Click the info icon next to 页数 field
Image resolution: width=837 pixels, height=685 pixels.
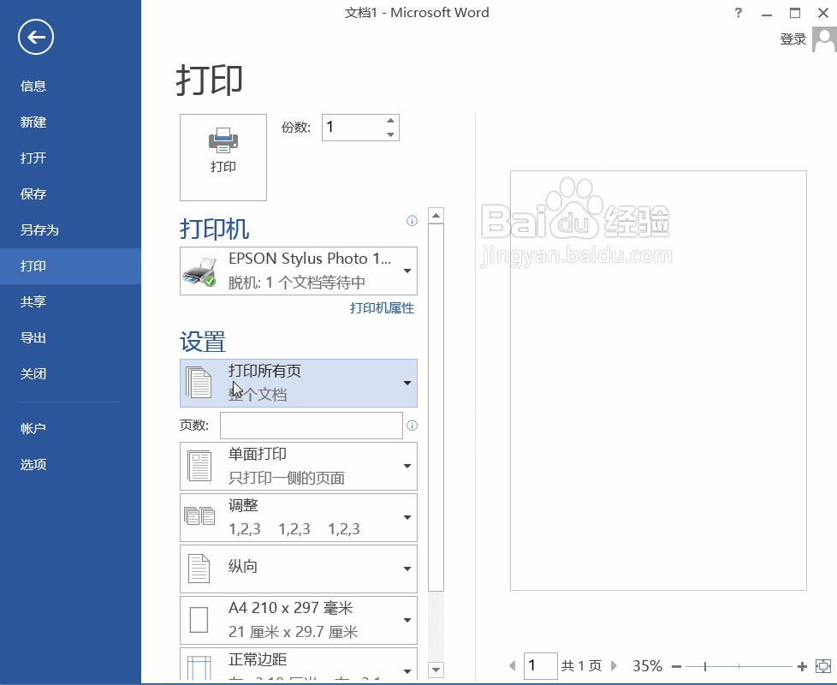click(x=413, y=426)
